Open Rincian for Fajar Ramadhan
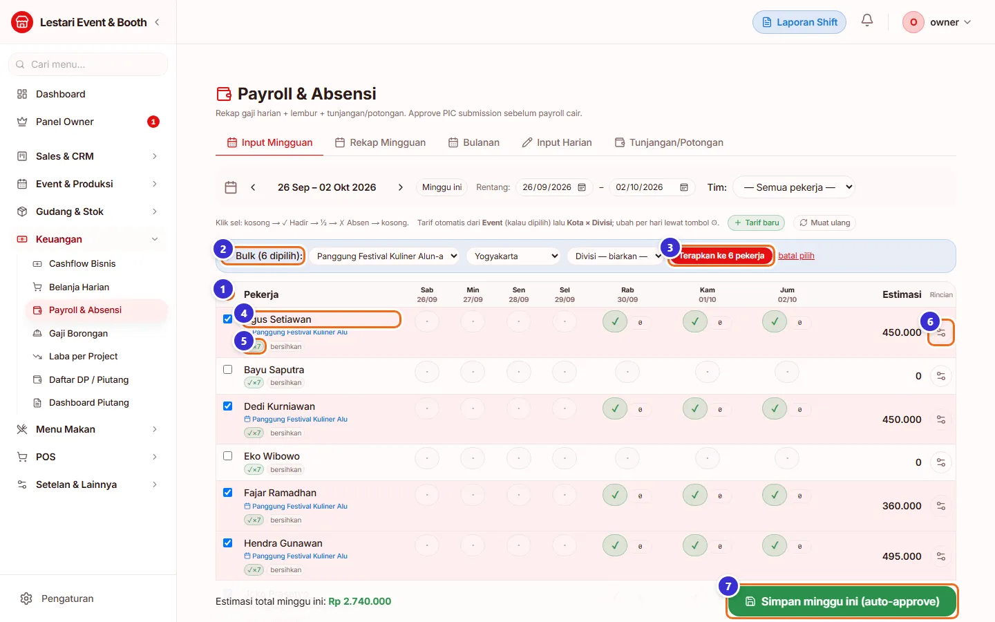Viewport: 995px width, 622px height. 941,506
